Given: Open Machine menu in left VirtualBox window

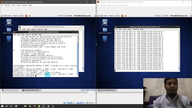Looking at the screenshot, I should pyautogui.click(x=7, y=5).
